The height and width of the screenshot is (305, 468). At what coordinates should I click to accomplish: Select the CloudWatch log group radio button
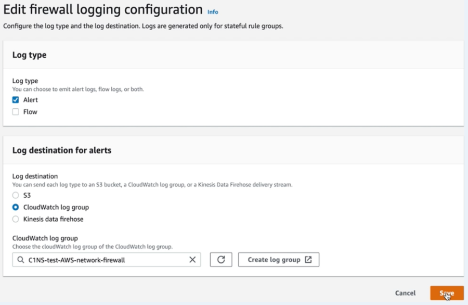click(x=16, y=207)
